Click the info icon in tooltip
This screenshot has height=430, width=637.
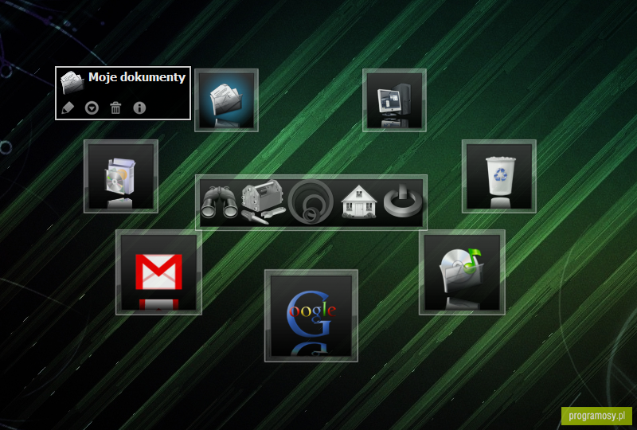139,107
